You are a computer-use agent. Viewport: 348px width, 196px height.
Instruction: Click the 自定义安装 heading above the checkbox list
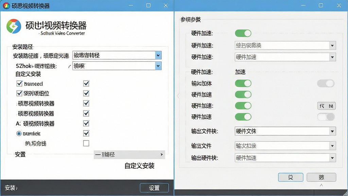pyautogui.click(x=28, y=74)
